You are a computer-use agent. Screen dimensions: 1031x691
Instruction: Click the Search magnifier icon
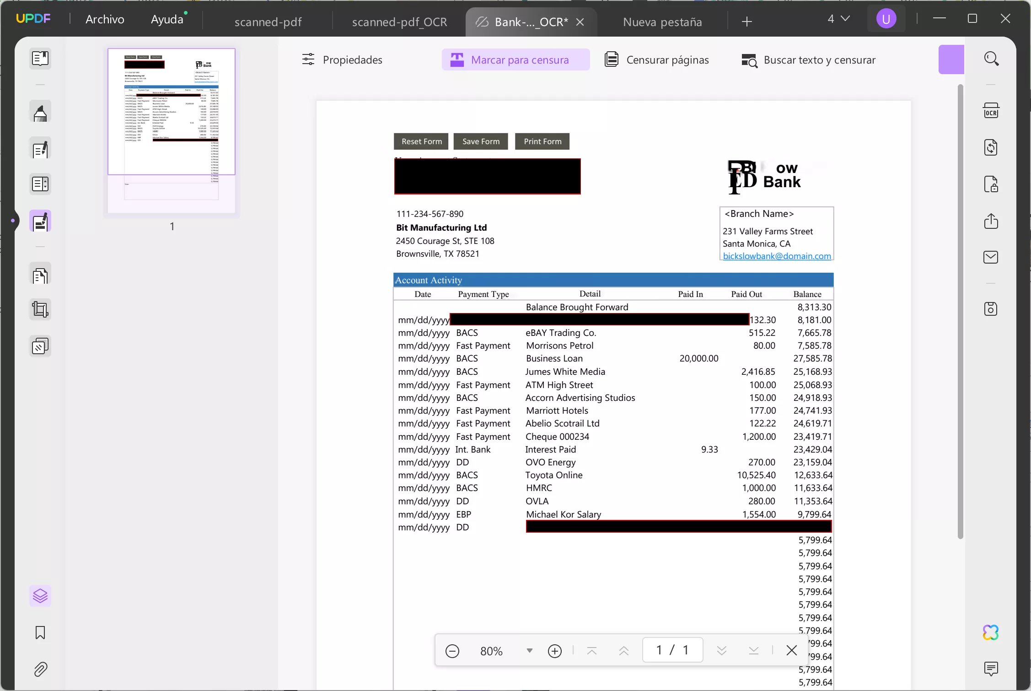coord(991,59)
